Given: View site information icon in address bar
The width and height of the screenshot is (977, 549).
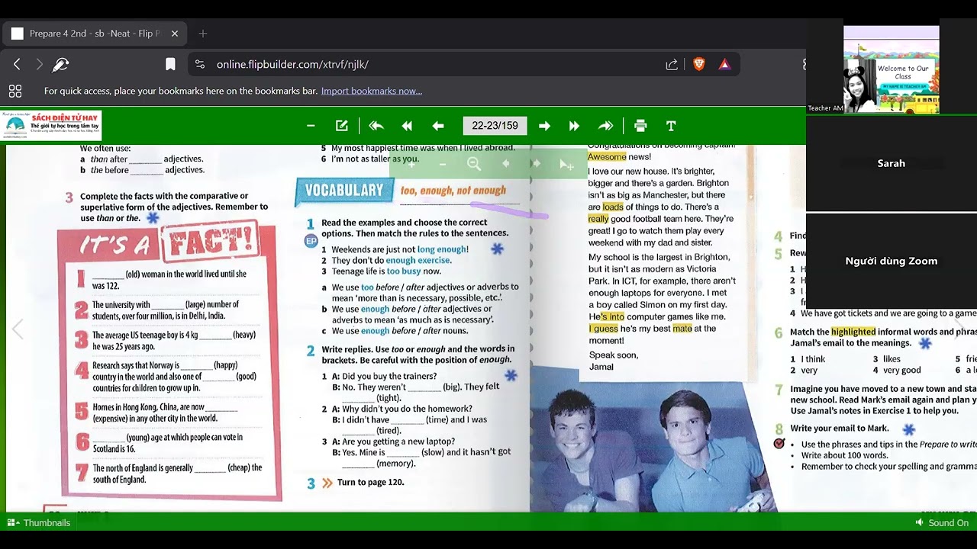Looking at the screenshot, I should (200, 65).
